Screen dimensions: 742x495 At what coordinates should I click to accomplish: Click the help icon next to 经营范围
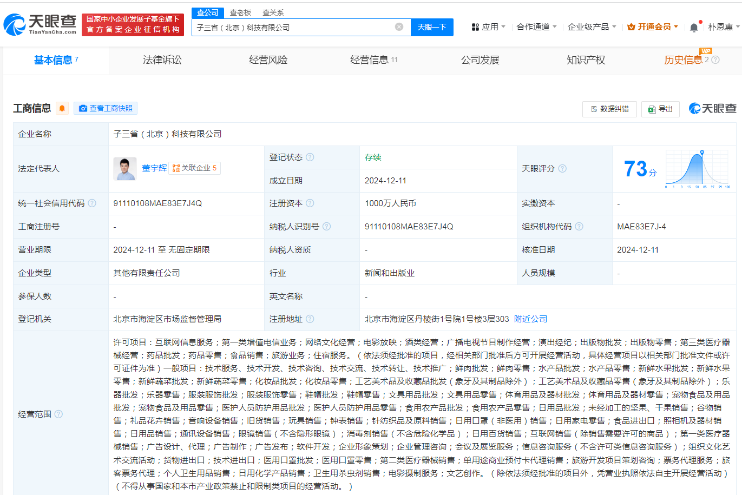pos(58,414)
